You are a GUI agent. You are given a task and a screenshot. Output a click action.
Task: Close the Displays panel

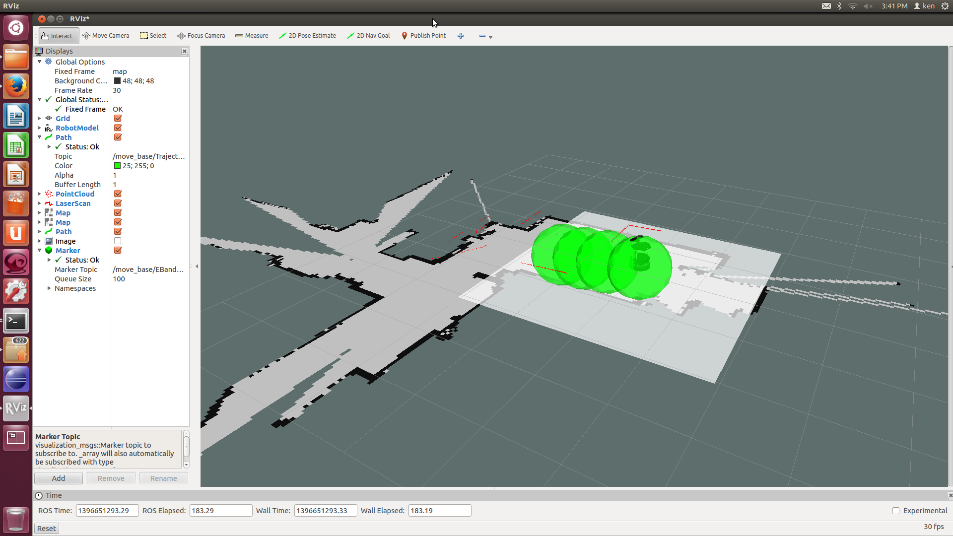click(x=185, y=51)
